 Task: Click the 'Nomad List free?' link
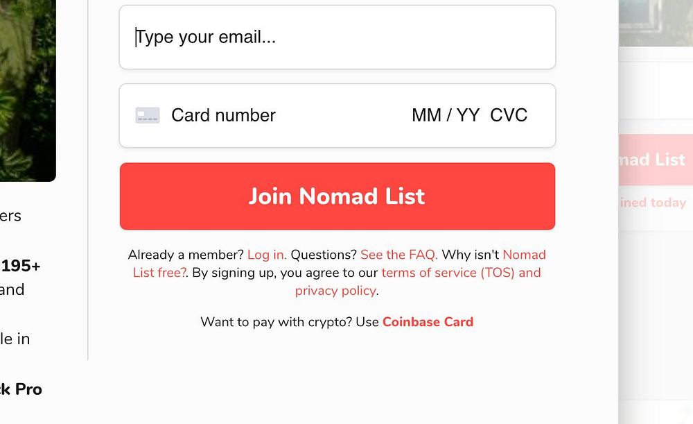[x=159, y=273]
